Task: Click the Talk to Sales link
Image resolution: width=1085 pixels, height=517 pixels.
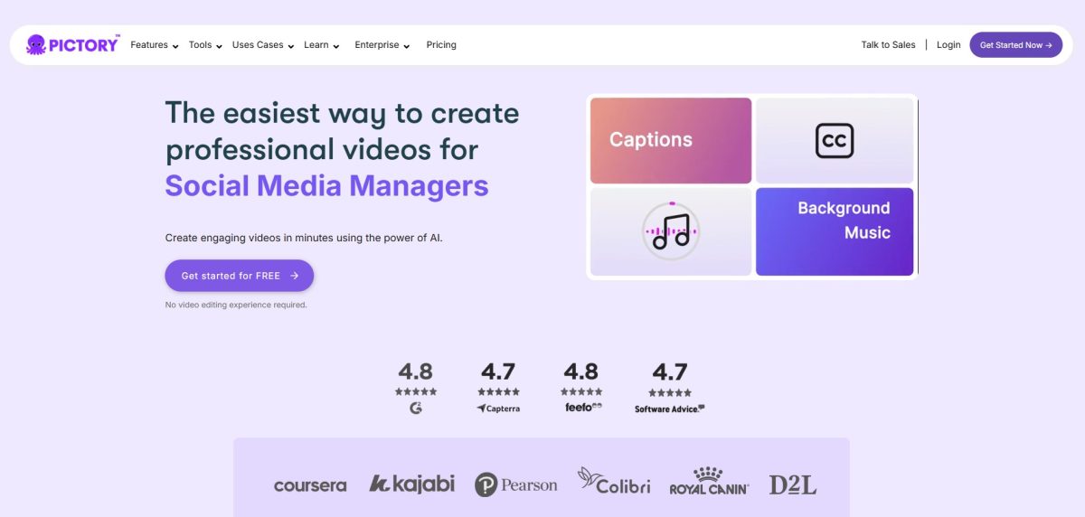Action: [x=888, y=45]
